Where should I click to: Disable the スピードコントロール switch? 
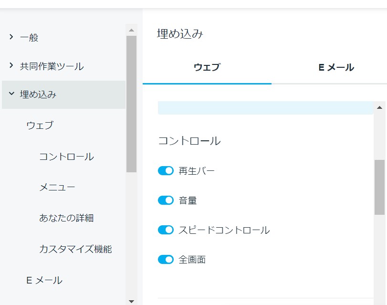coord(166,230)
